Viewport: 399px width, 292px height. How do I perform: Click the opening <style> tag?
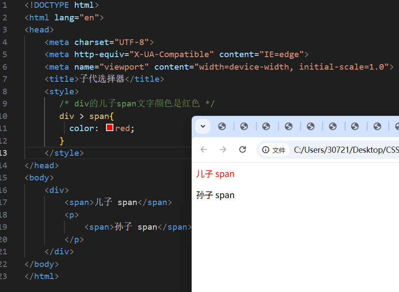point(61,92)
